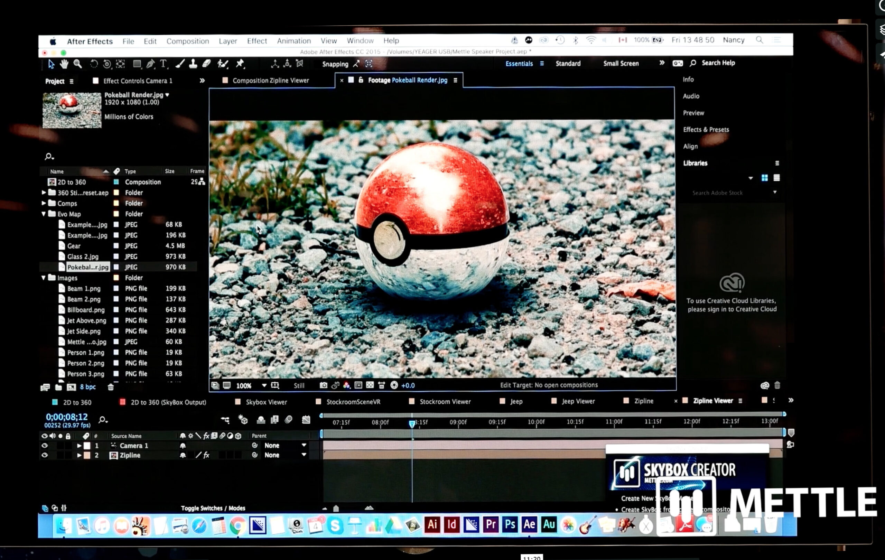Choose the Horizontal Type tool

[163, 64]
